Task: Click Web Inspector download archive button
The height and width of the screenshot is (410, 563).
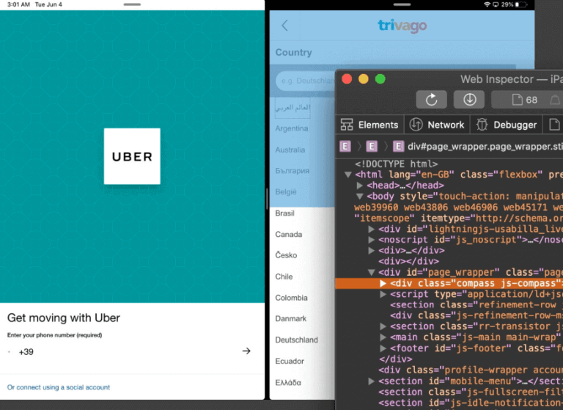Action: point(469,100)
